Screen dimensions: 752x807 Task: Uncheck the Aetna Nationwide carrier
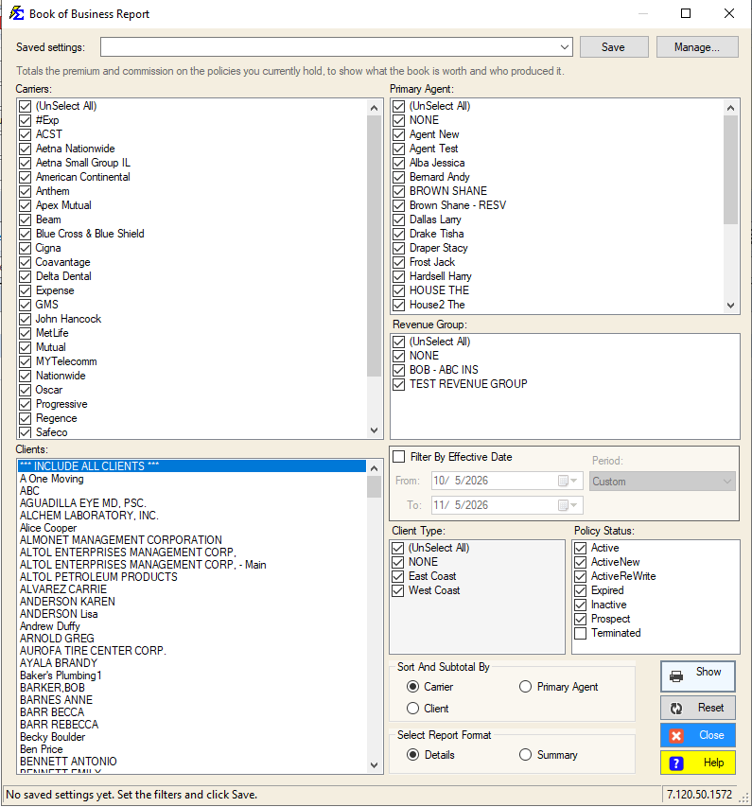[26, 149]
